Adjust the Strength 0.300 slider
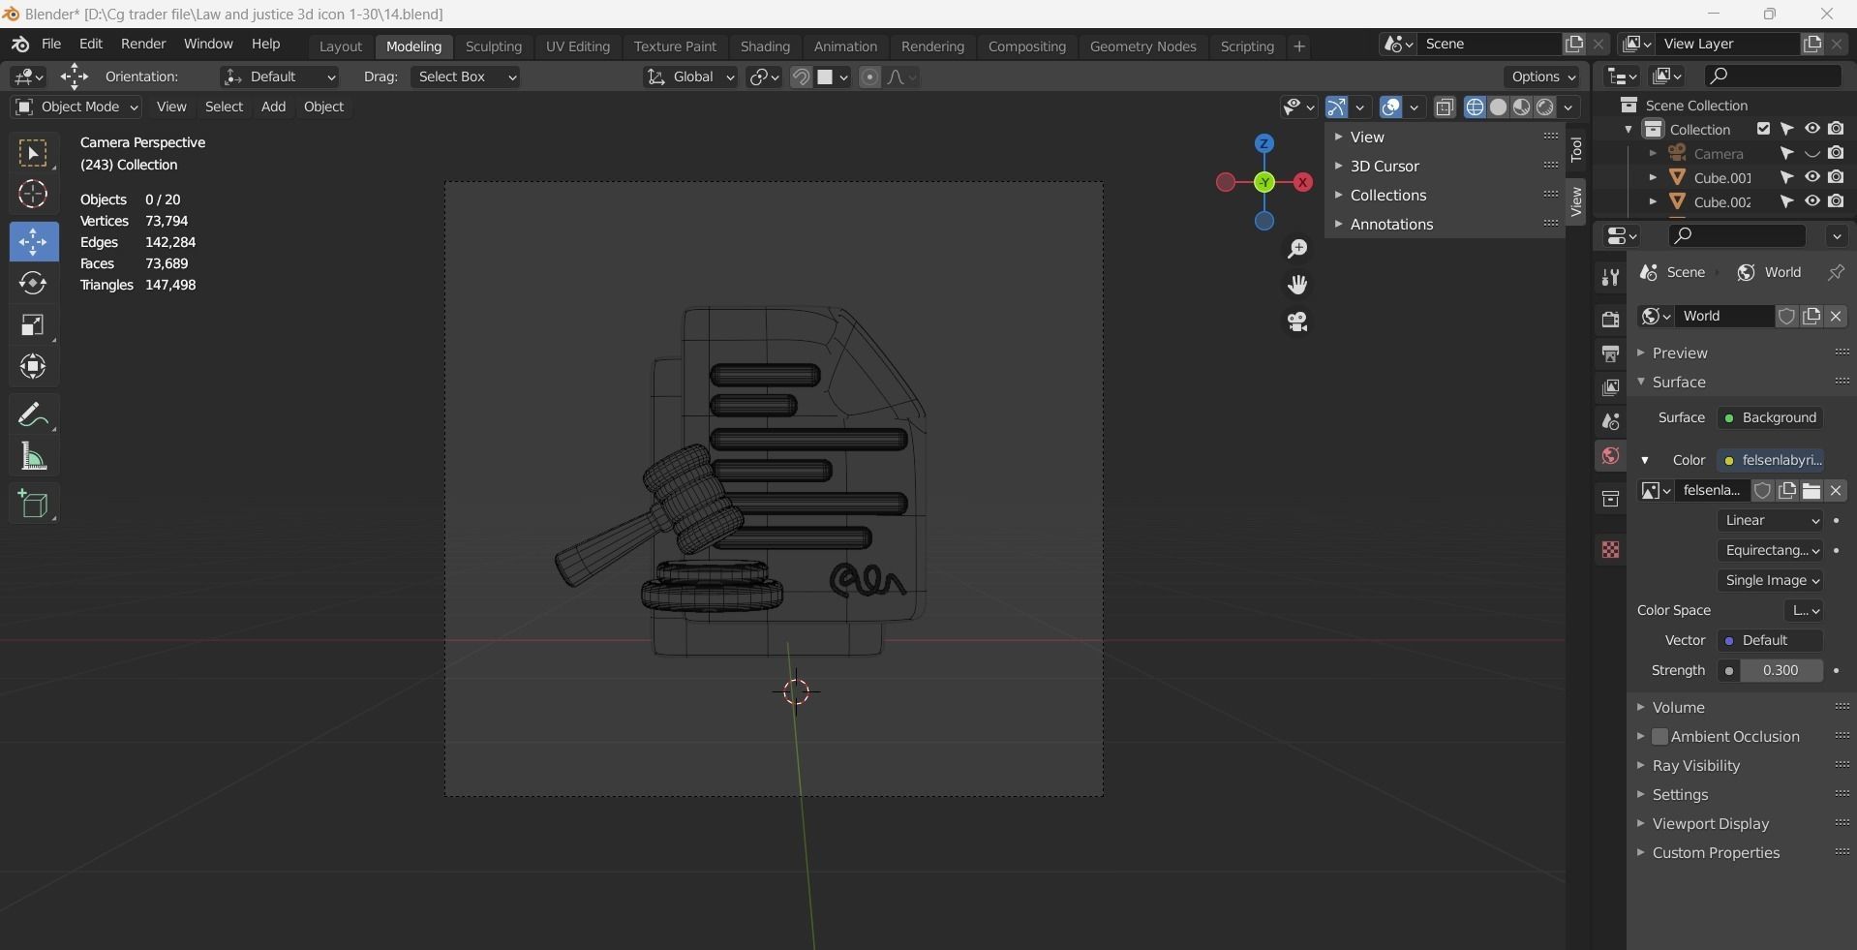 1780,671
